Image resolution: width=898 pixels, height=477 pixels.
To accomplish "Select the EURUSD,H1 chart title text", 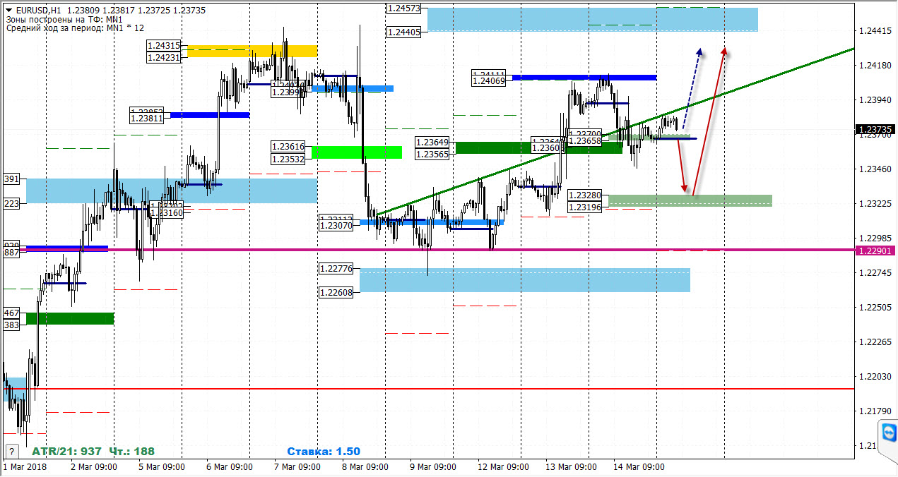I will click(x=38, y=11).
